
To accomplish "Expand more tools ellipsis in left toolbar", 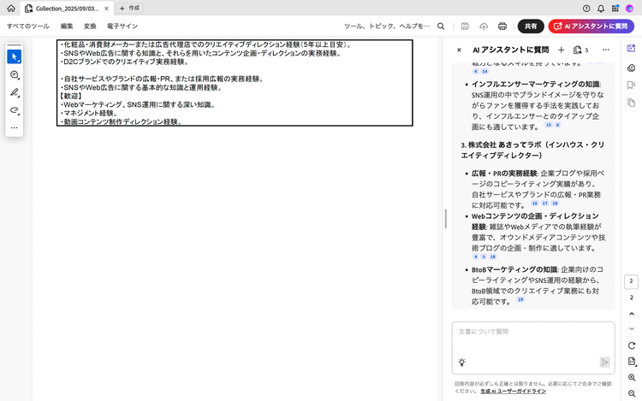I will [15, 127].
